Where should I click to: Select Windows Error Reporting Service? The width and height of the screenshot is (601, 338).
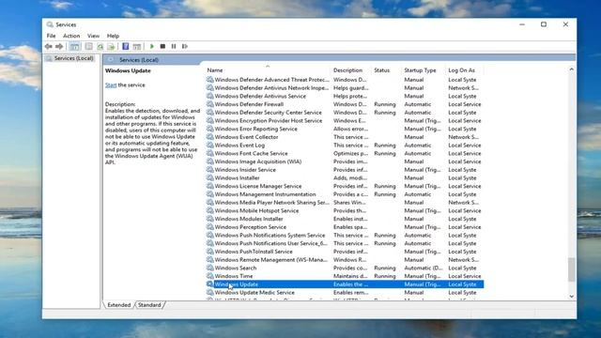pyautogui.click(x=345, y=129)
